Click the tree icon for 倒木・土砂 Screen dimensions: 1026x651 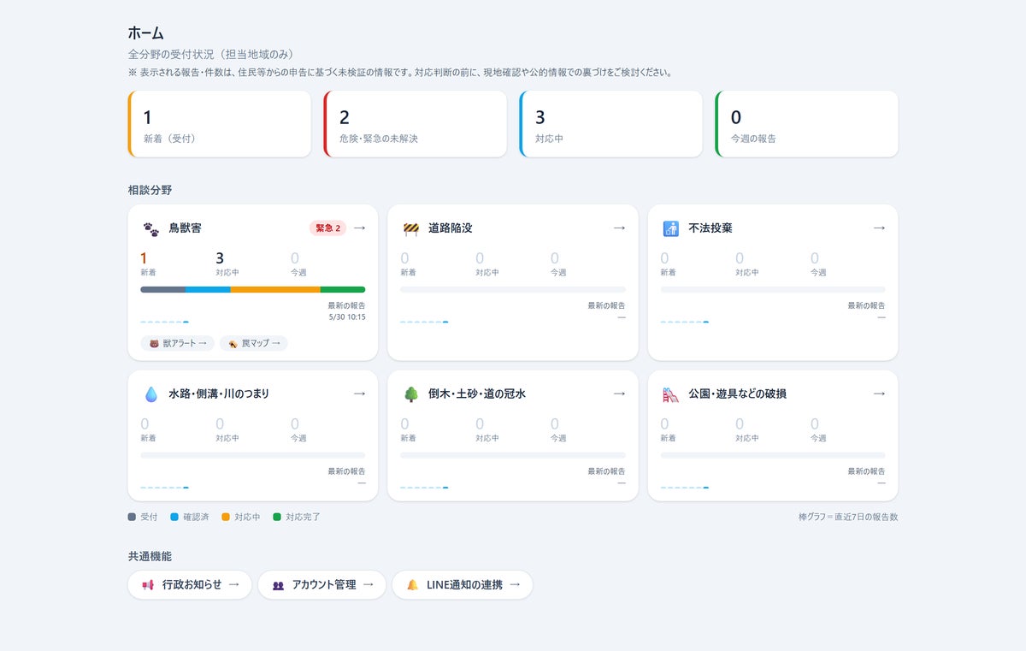411,394
